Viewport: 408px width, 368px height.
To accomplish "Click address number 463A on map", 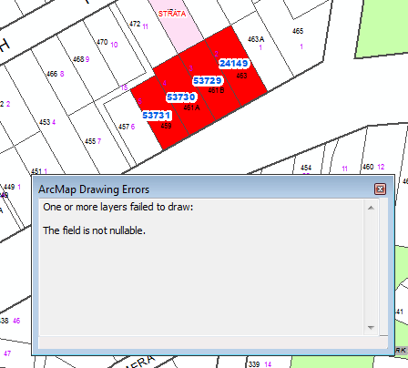I will 256,39.
